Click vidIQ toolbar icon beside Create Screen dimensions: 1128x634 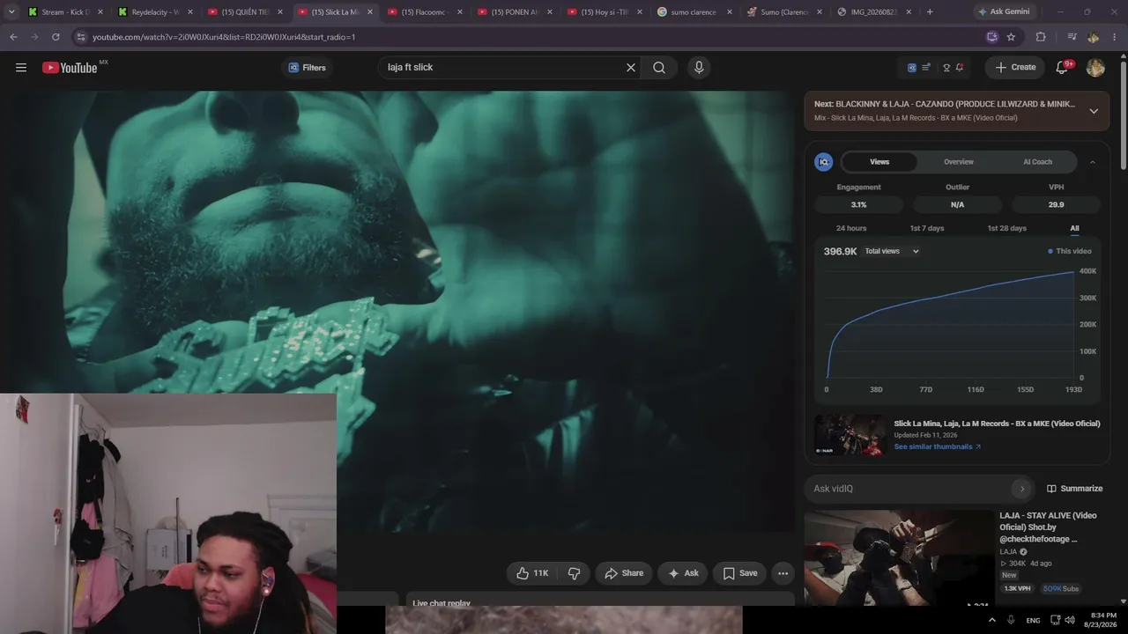[x=912, y=68]
